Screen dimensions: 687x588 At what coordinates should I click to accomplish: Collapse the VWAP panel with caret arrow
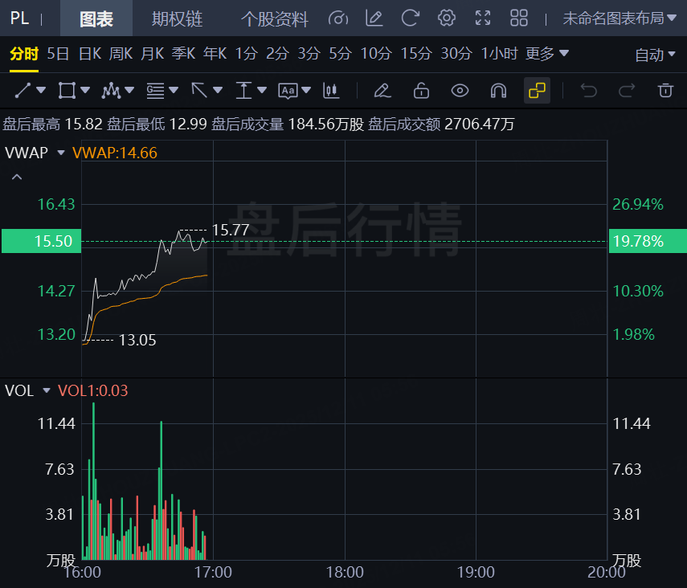17,177
